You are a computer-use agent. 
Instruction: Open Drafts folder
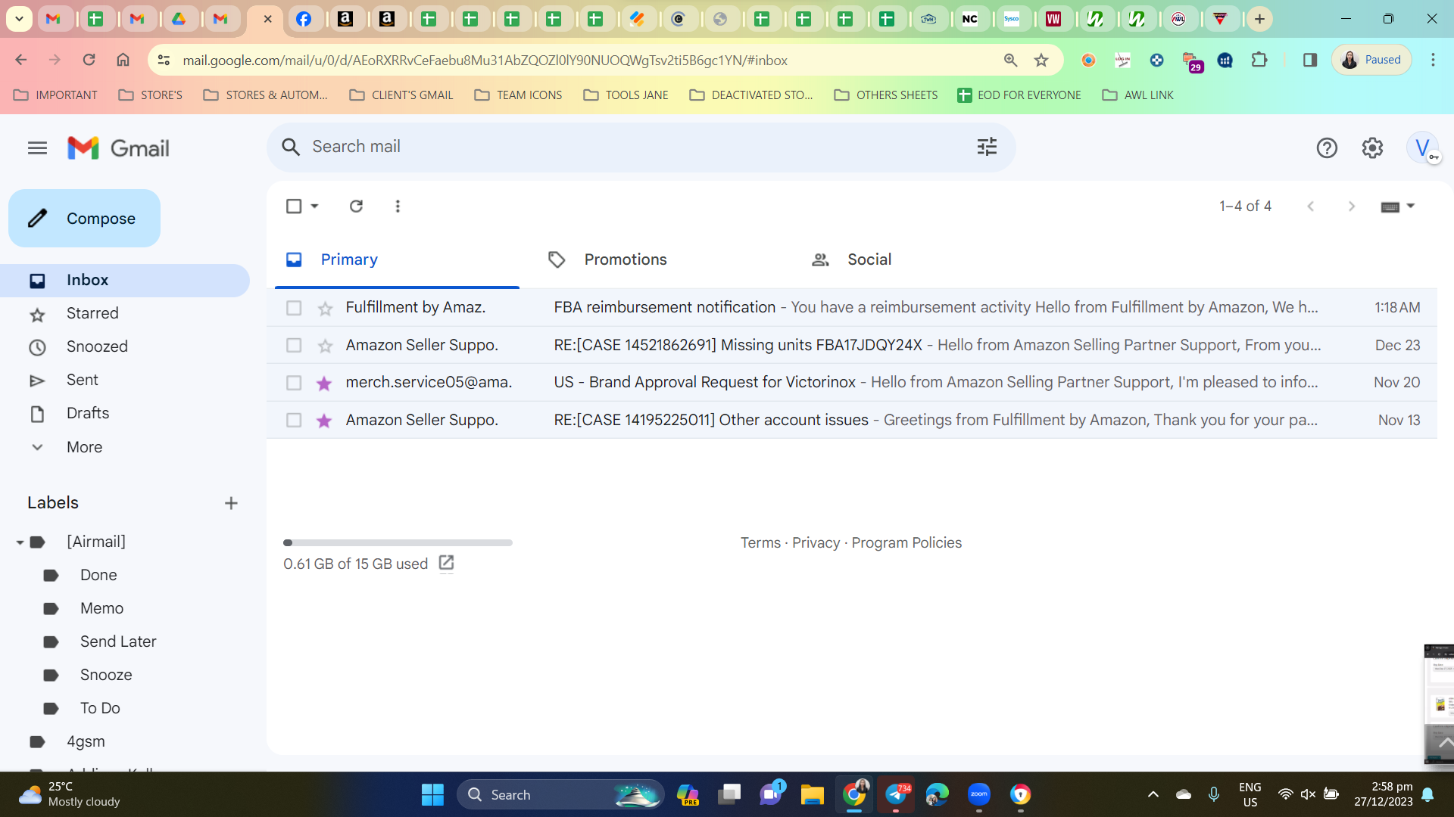(x=125, y=413)
